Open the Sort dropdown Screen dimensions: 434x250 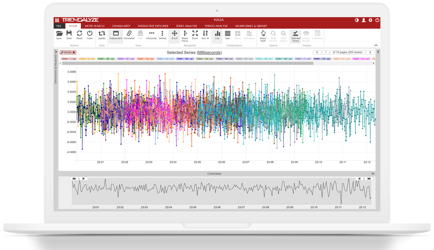pos(205,35)
